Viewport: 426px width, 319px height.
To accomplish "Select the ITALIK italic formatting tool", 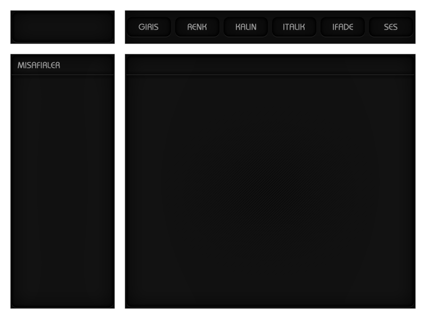I will (293, 27).
